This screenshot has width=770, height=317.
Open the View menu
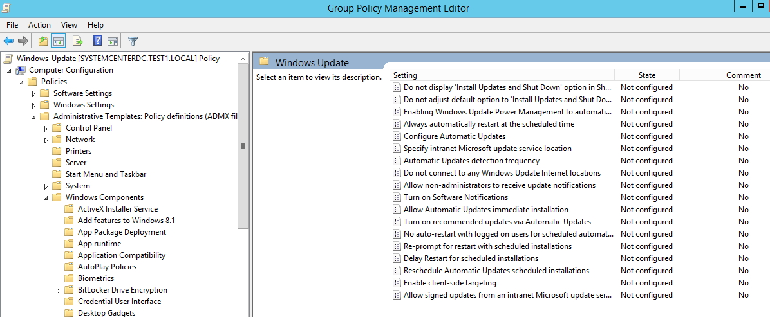(x=70, y=24)
